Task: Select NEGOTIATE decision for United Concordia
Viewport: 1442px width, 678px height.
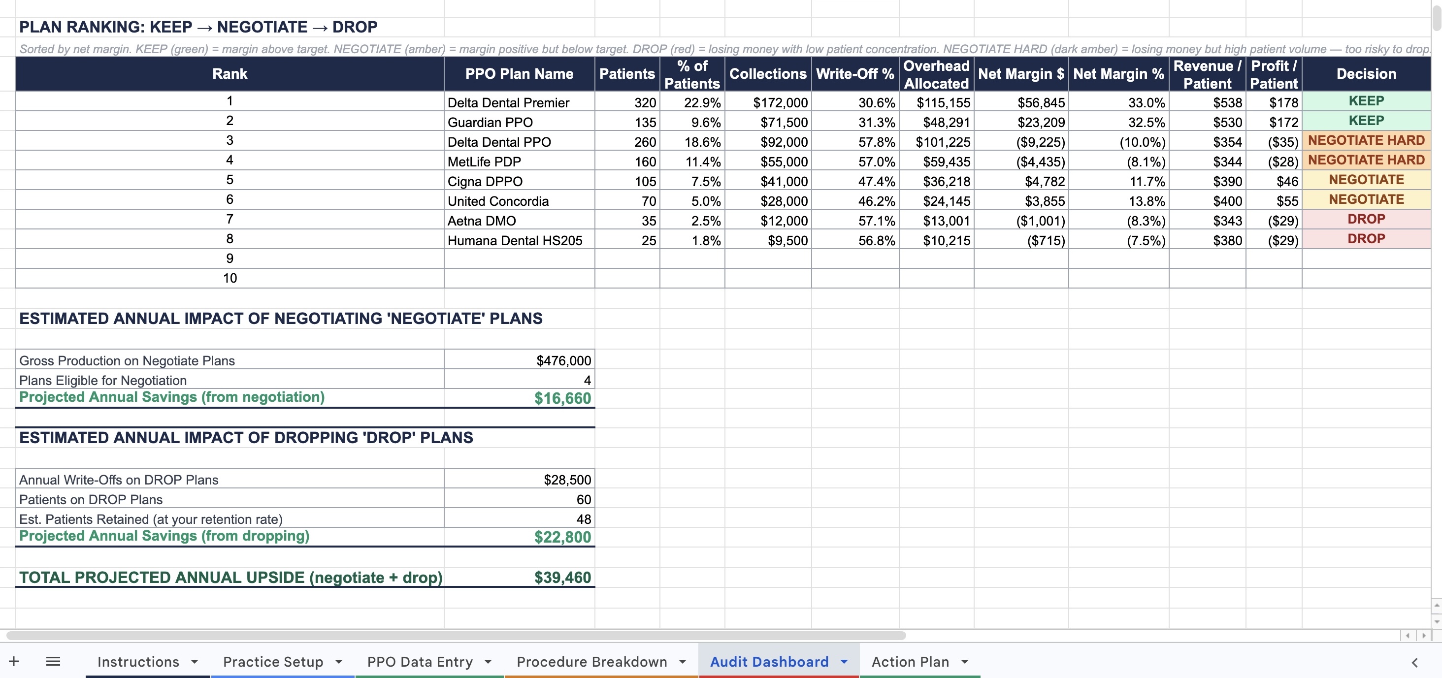Action: [x=1367, y=199]
